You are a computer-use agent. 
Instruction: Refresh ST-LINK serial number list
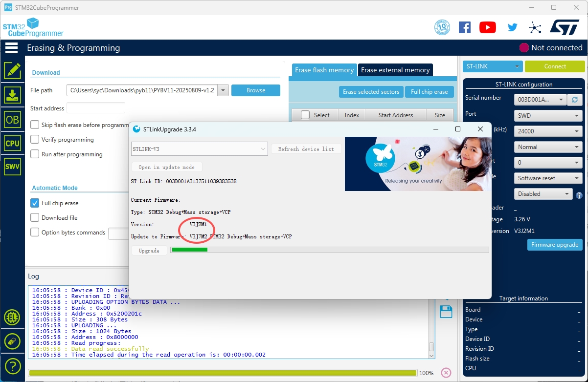[x=575, y=100]
